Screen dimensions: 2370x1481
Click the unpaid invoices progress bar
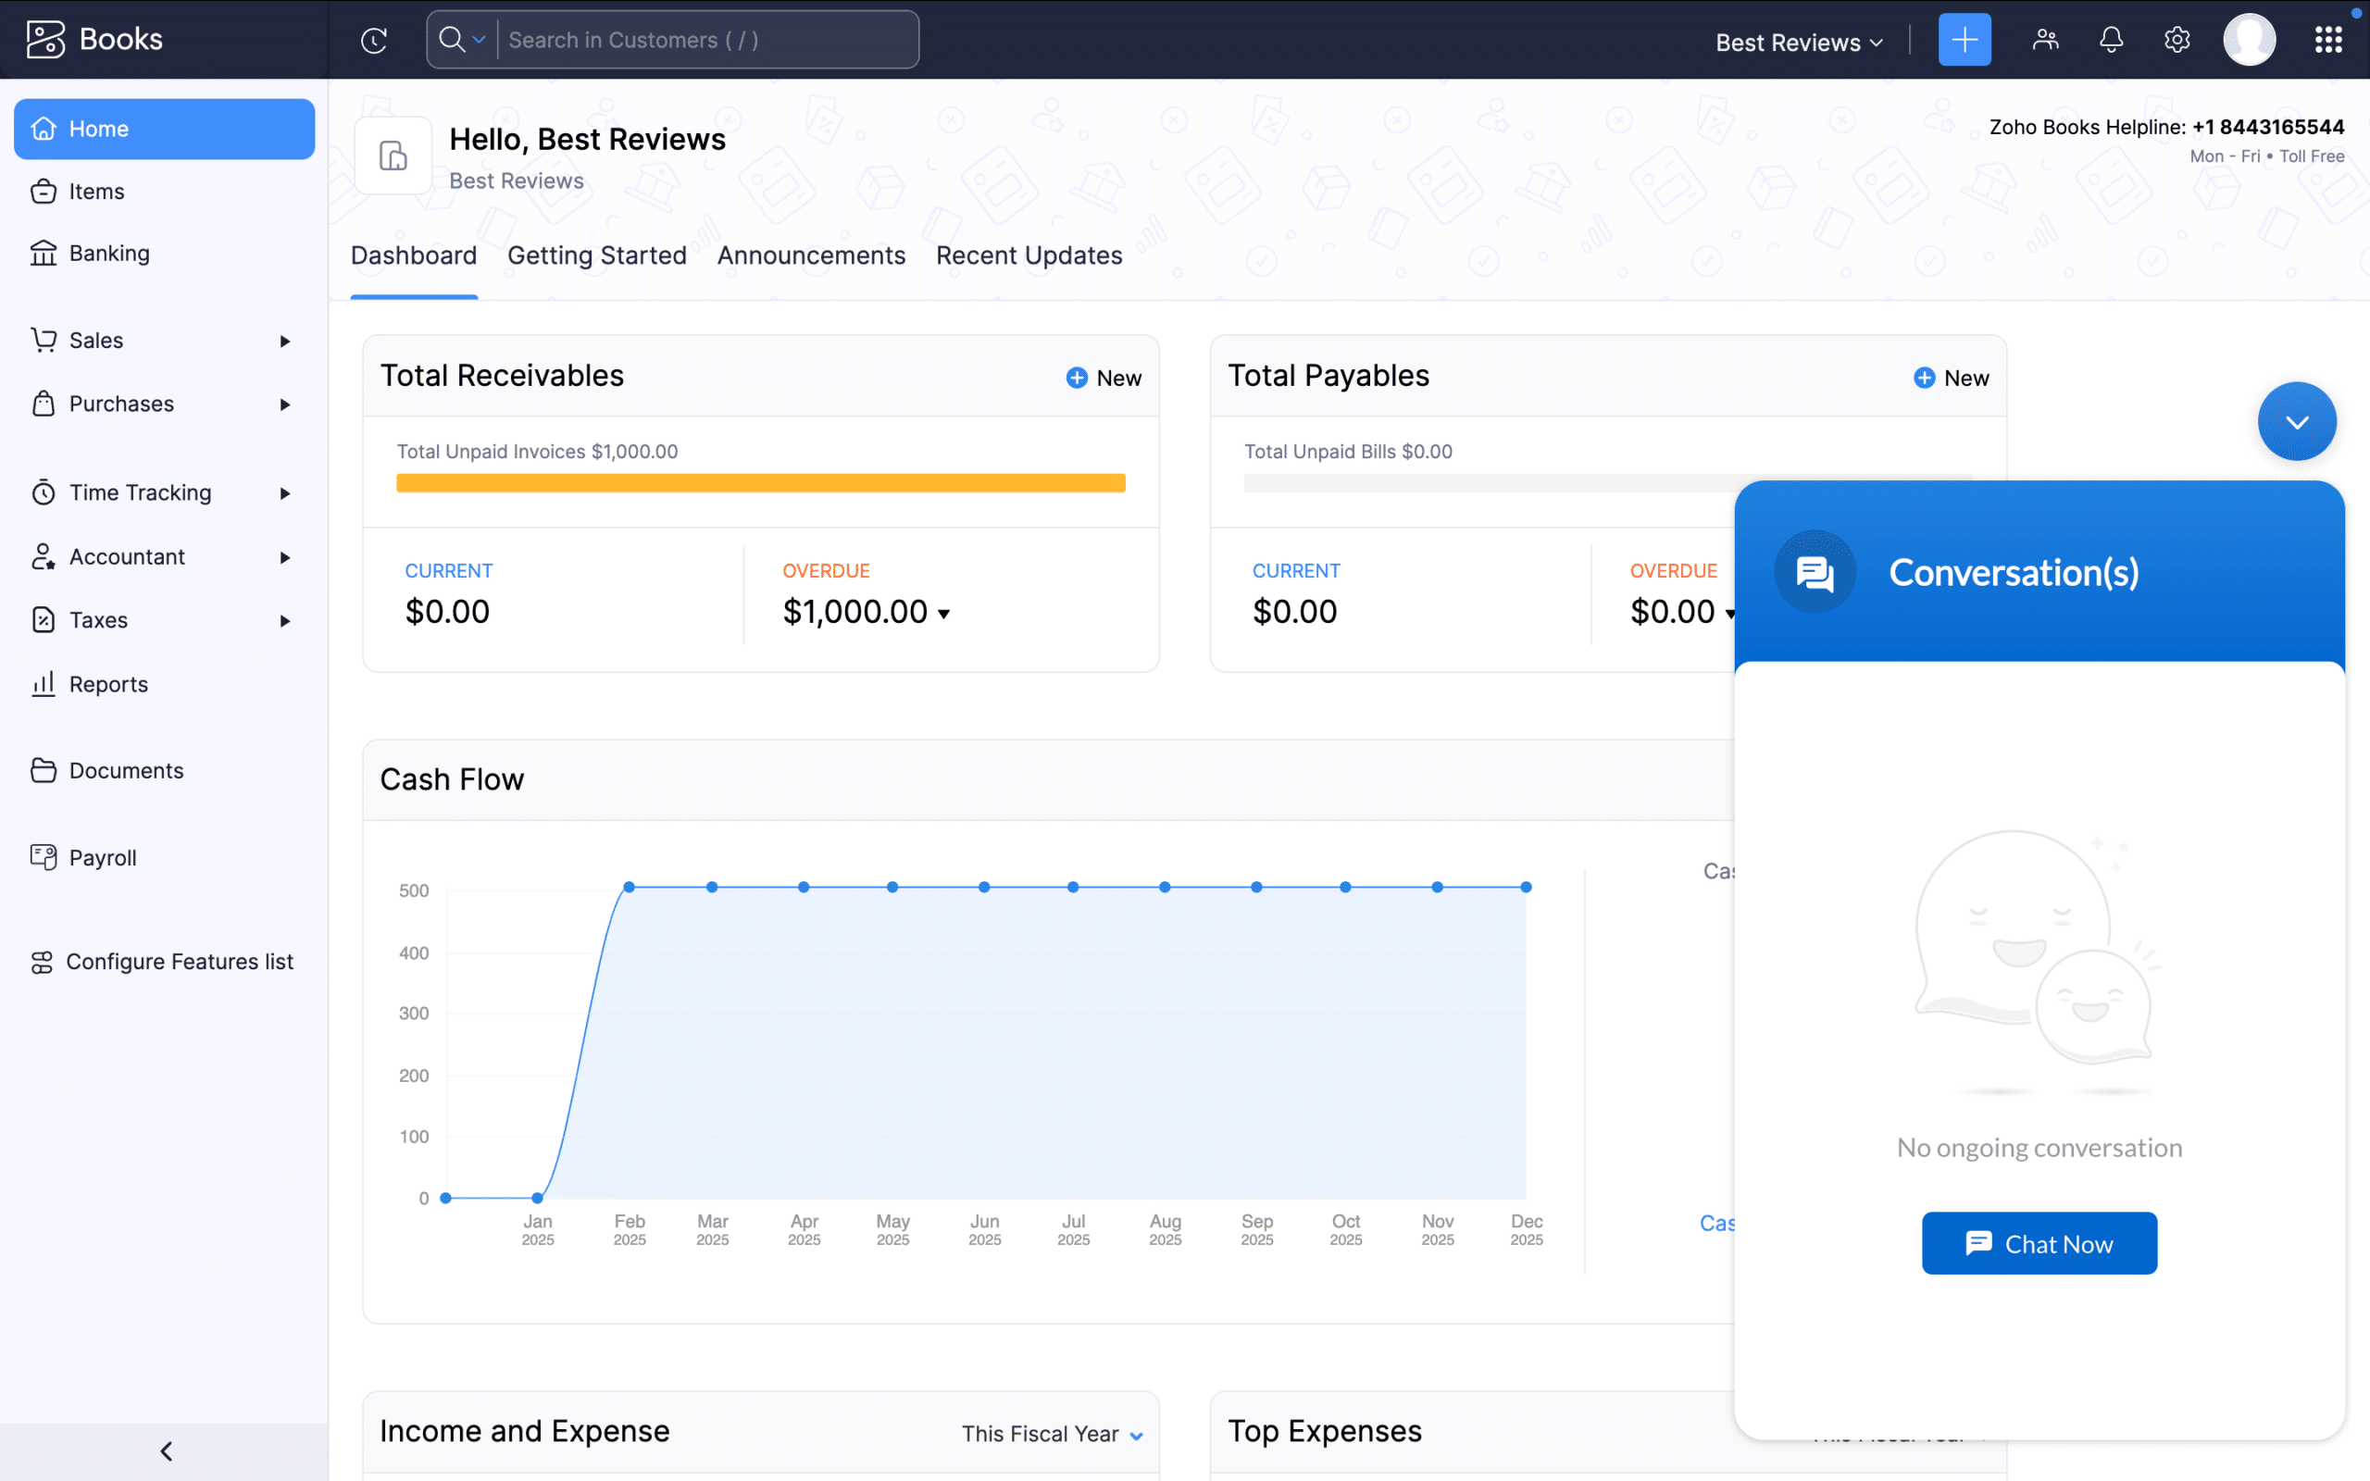760,483
